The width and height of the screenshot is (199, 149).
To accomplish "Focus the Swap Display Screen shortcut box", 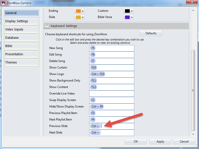I will click(x=112, y=100).
